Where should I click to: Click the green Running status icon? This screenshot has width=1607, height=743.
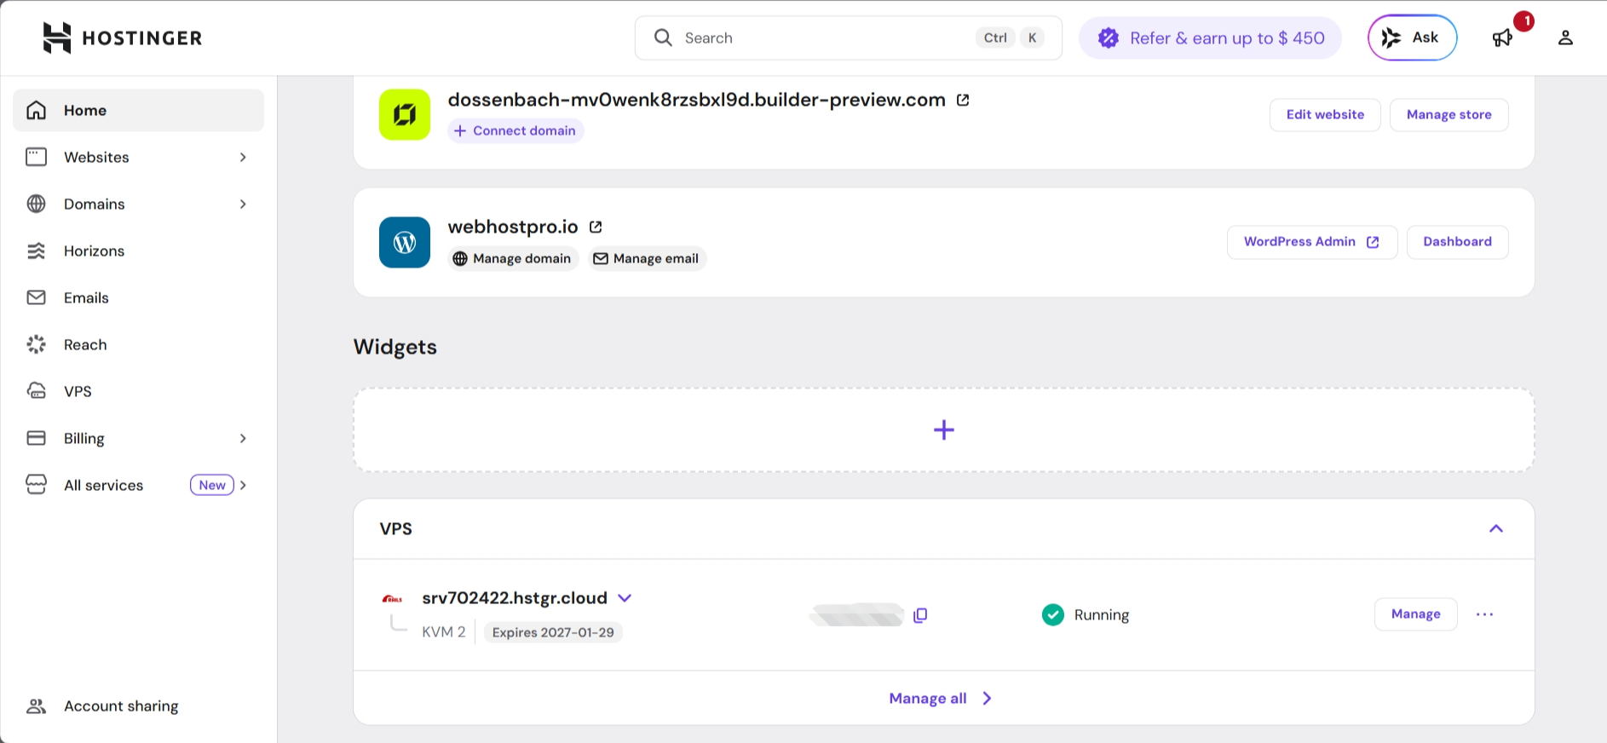(x=1053, y=614)
